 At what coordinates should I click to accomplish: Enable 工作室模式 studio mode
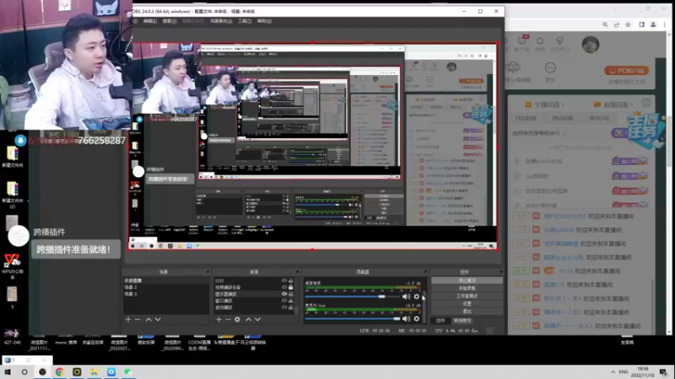tap(467, 296)
